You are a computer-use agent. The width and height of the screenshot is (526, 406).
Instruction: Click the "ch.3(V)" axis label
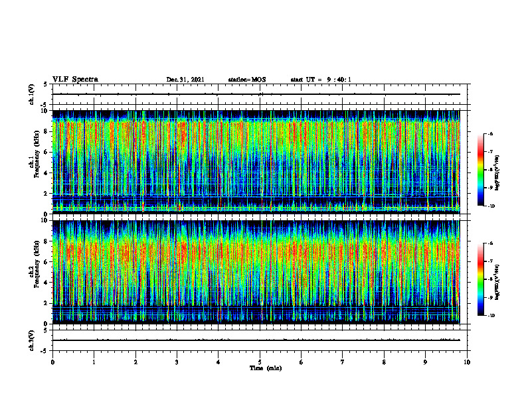click(32, 341)
